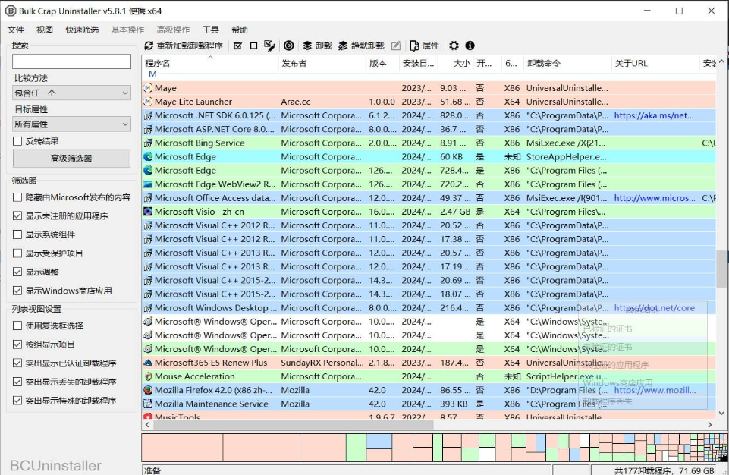Click the deselect all empty-box toolbar icon
729x475 pixels.
pos(253,46)
